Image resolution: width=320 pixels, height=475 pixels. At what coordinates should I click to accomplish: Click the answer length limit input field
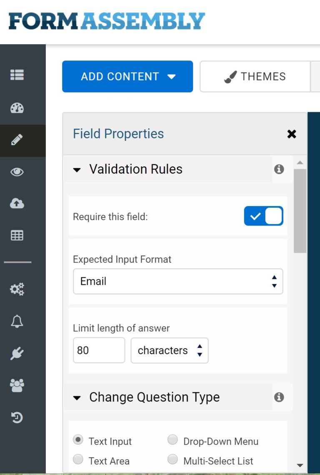tap(99, 350)
